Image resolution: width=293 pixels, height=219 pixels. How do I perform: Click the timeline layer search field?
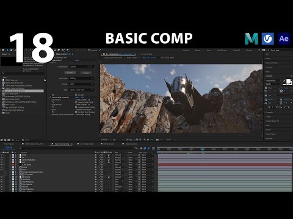[75, 148]
